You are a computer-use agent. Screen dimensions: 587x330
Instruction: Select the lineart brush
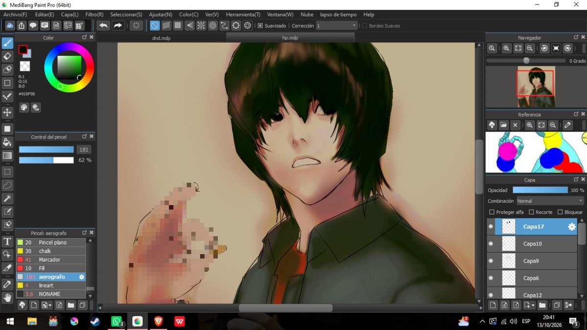pos(51,286)
